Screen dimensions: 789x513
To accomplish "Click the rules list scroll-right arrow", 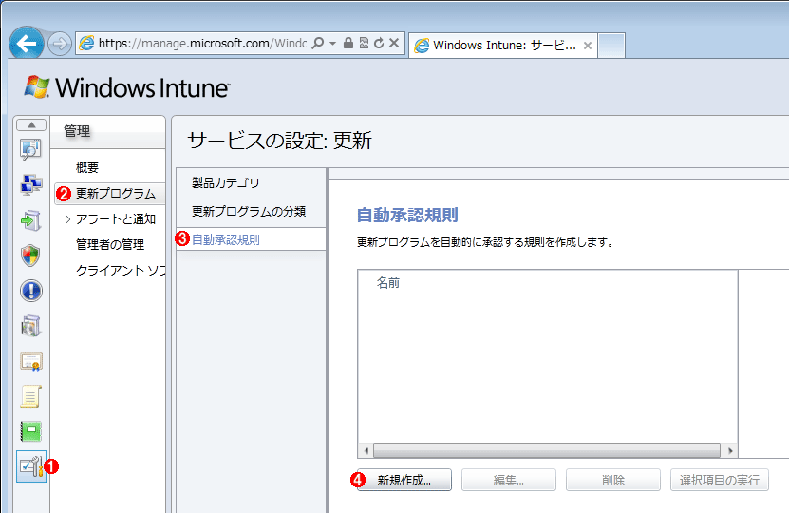I will pos(729,450).
